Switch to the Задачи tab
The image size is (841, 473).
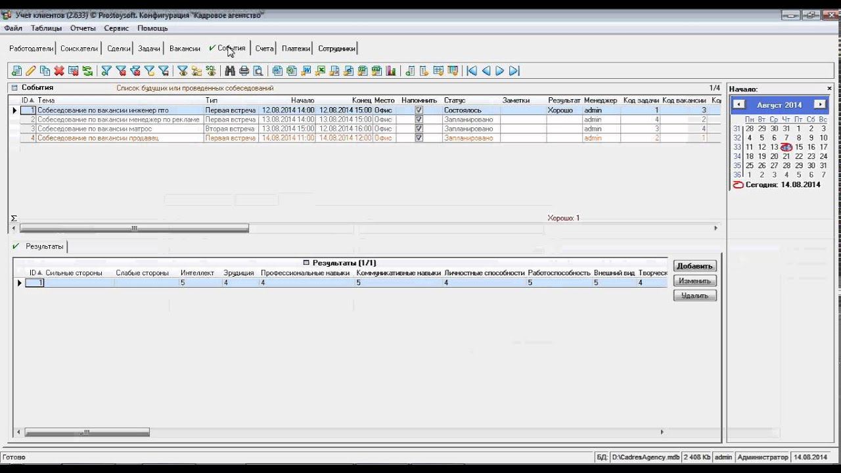click(149, 49)
